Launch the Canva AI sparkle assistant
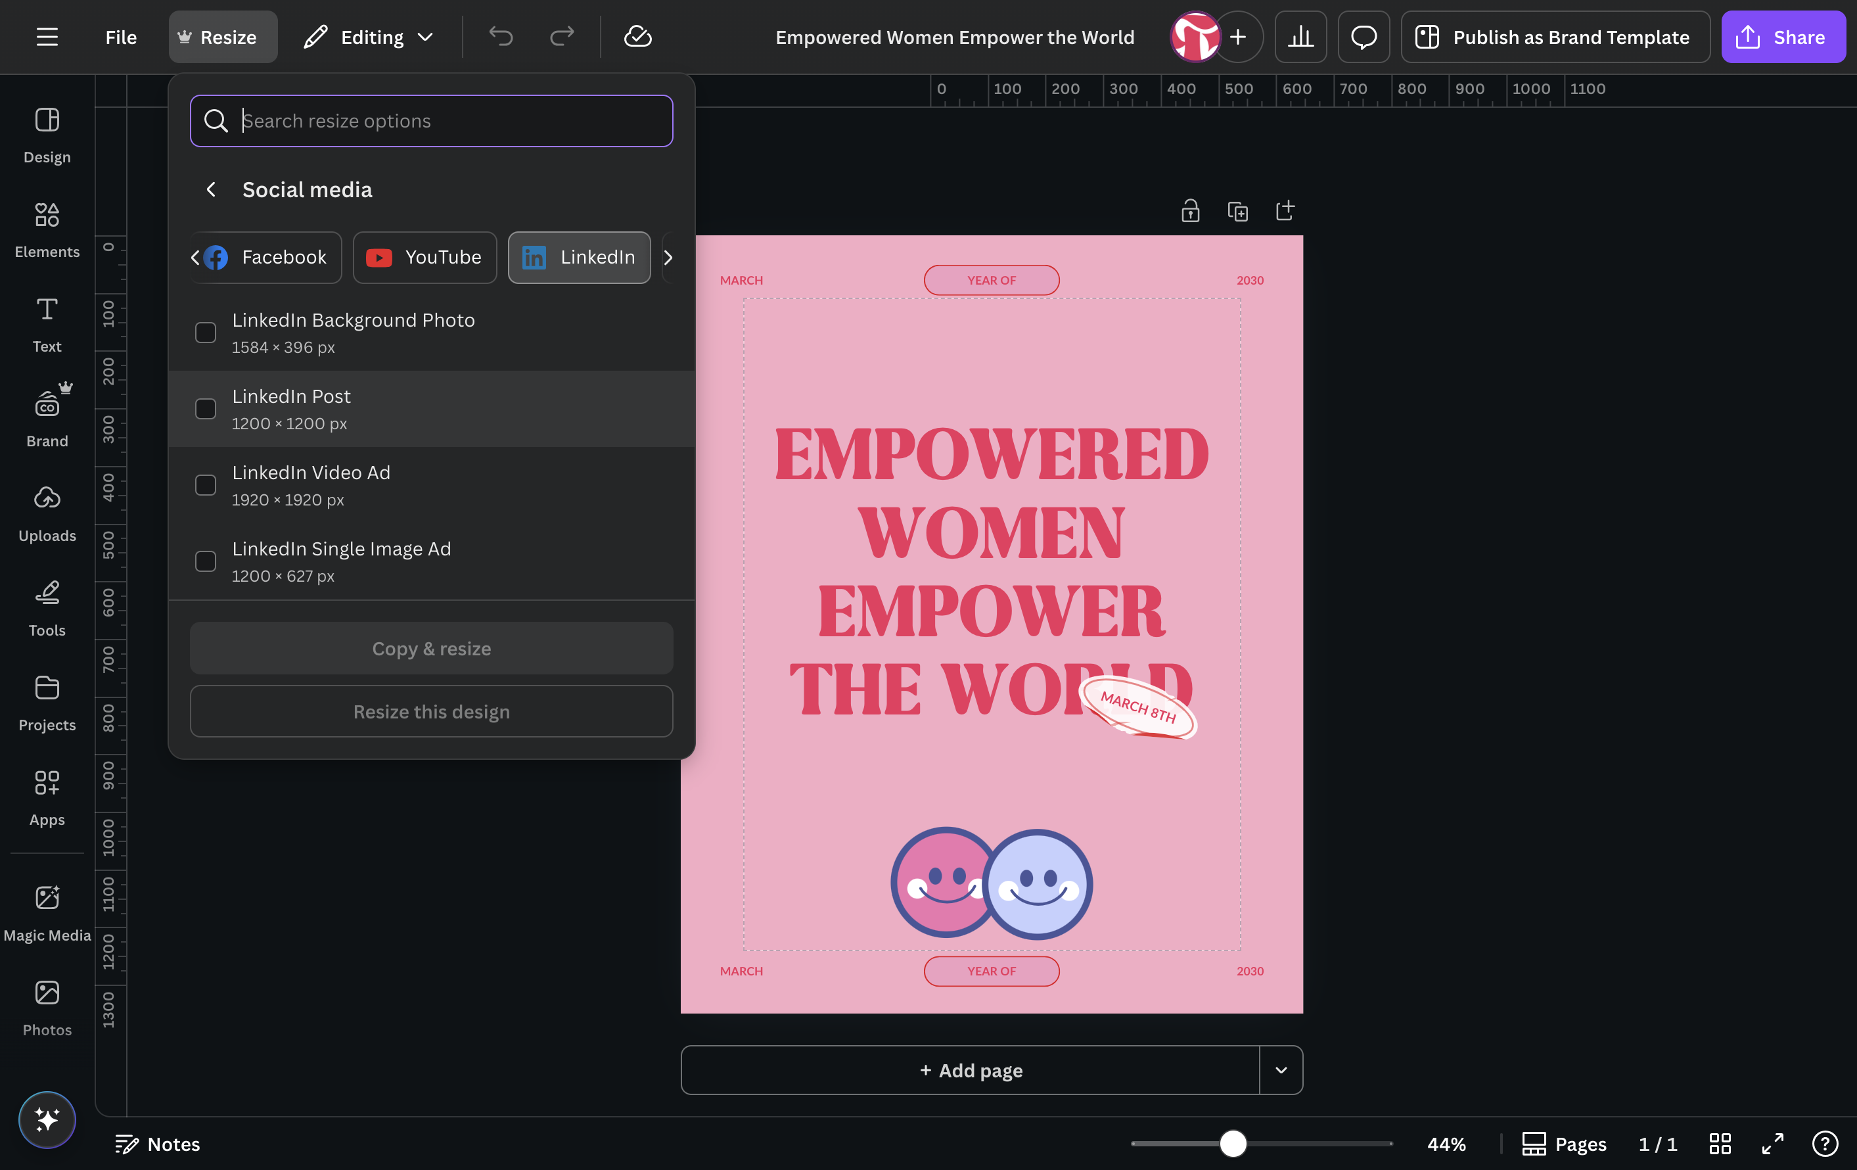The image size is (1857, 1170). click(x=47, y=1119)
